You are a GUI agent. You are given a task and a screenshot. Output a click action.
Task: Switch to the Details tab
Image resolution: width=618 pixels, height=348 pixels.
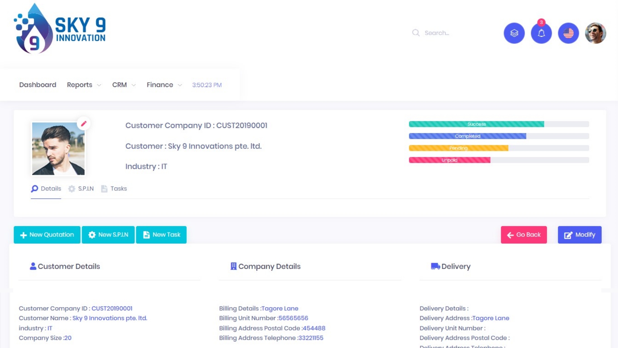(46, 189)
